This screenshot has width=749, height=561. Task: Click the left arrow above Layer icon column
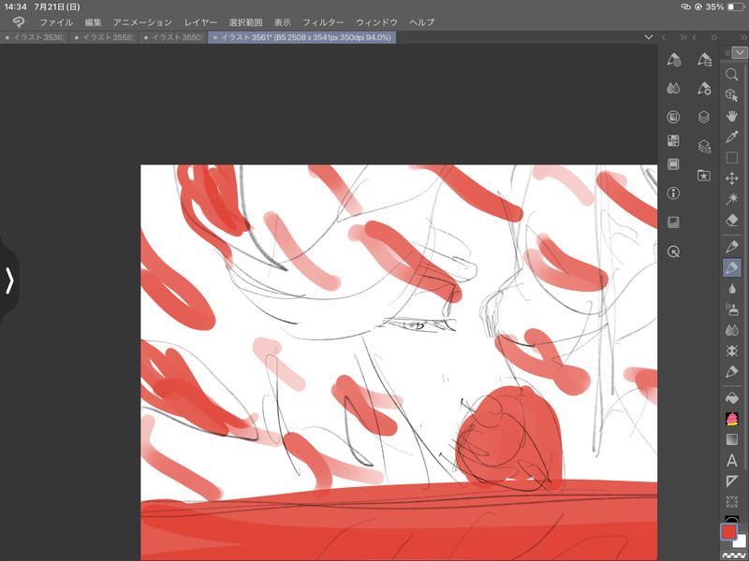tap(694, 37)
